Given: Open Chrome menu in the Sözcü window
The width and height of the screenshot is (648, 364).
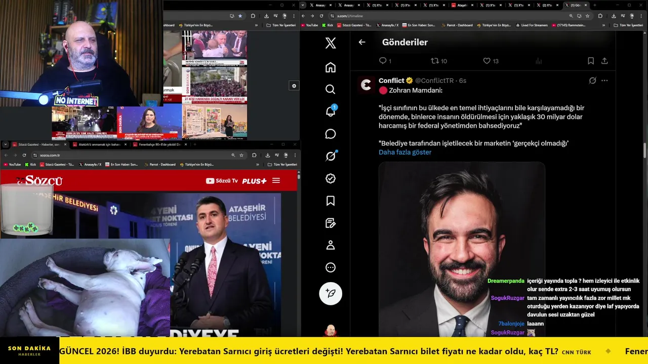Looking at the screenshot, I should (295, 155).
